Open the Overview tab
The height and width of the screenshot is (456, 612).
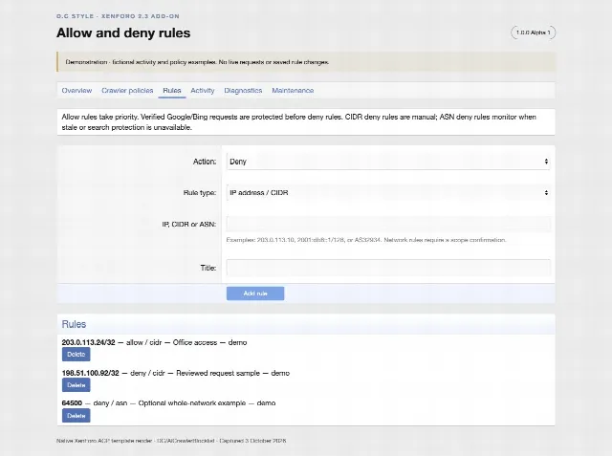pyautogui.click(x=76, y=91)
